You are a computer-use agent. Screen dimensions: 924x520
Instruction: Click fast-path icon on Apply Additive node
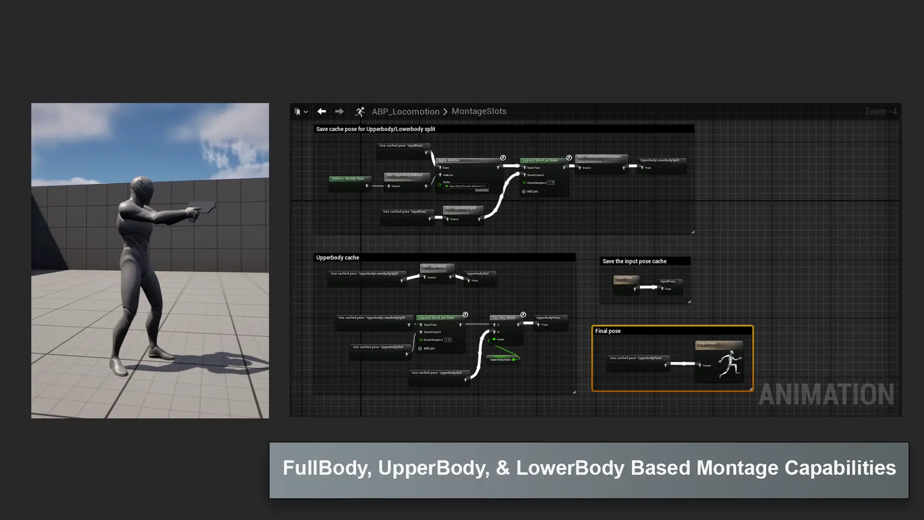tap(503, 157)
